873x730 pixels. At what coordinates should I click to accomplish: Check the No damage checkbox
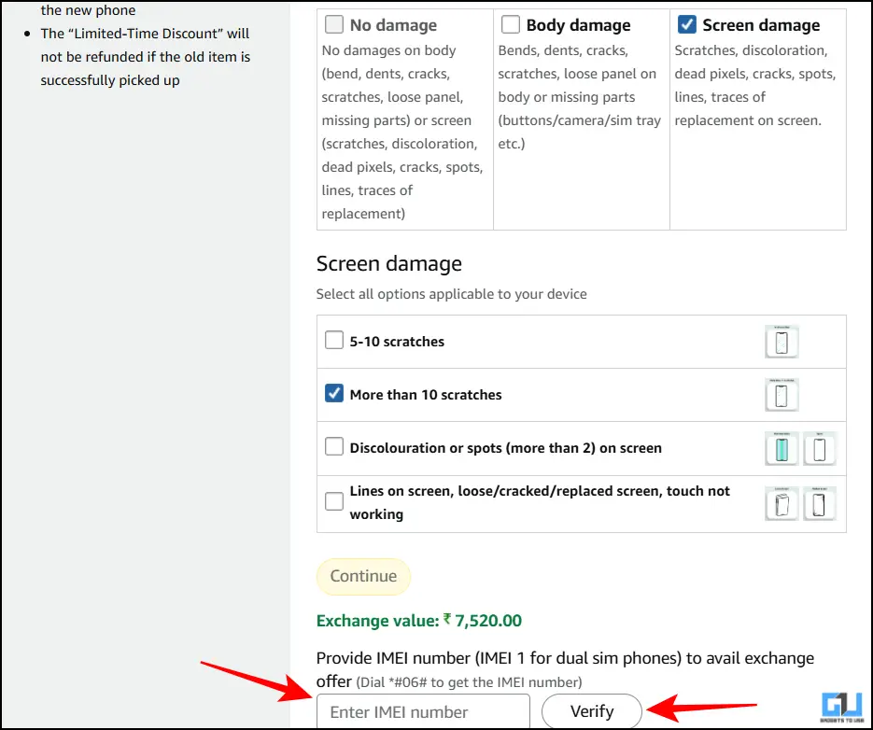pyautogui.click(x=333, y=25)
